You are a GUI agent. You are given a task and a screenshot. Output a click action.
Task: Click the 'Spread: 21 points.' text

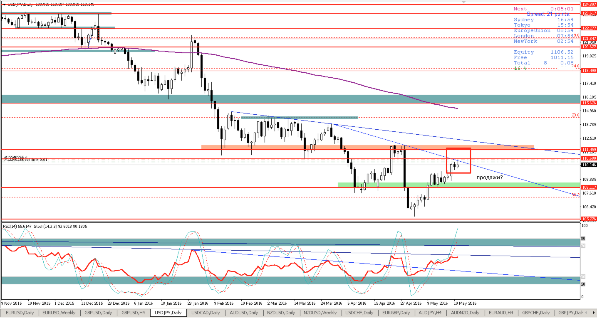548,14
